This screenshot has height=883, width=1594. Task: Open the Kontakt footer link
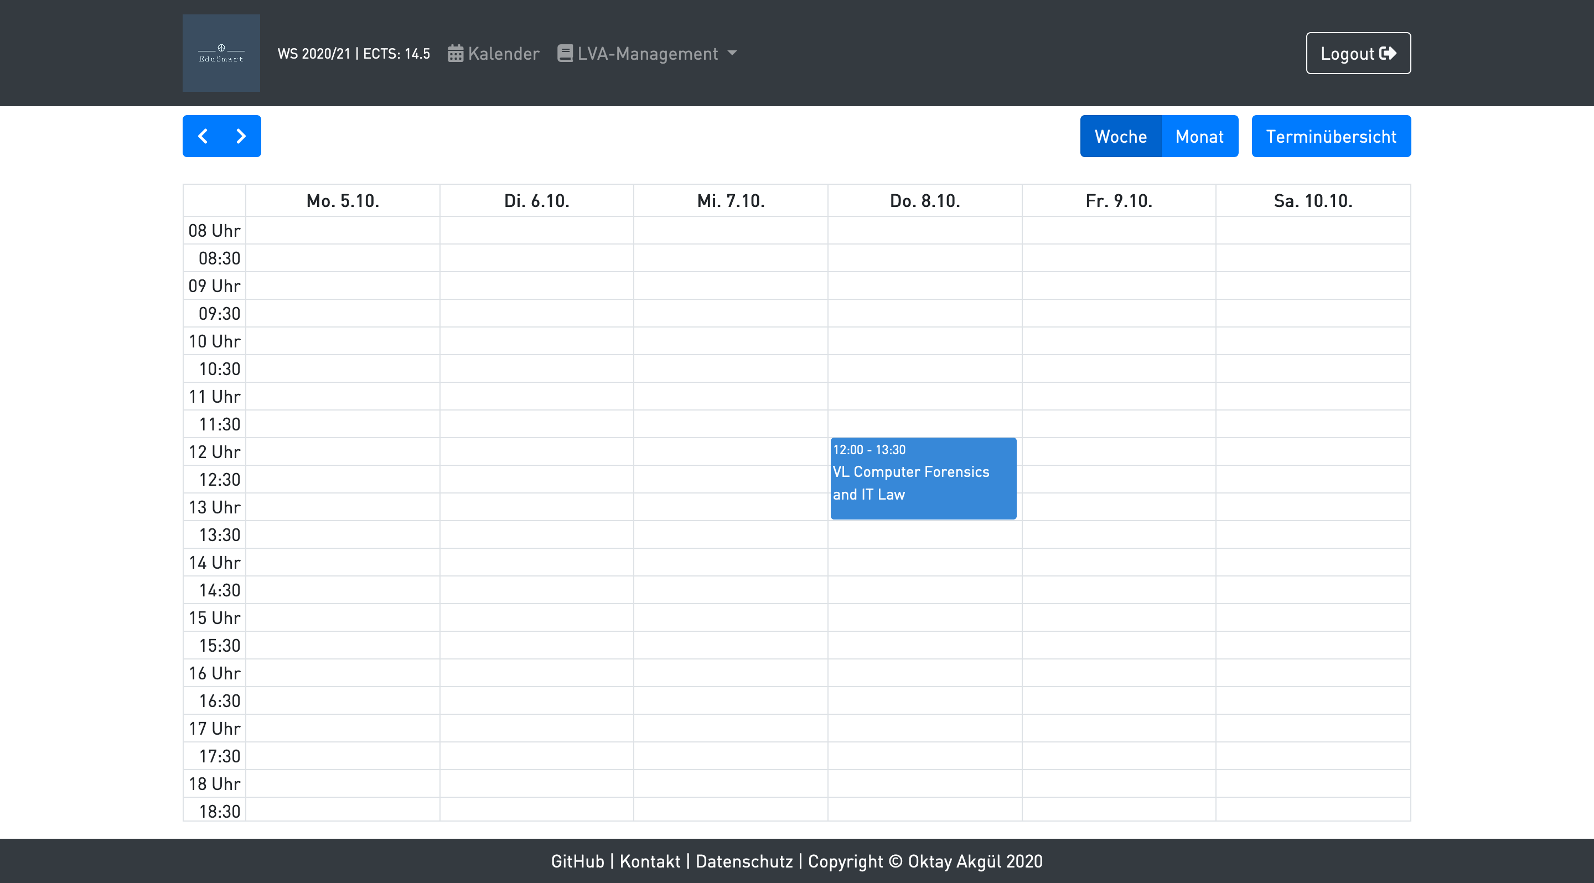[x=650, y=861]
